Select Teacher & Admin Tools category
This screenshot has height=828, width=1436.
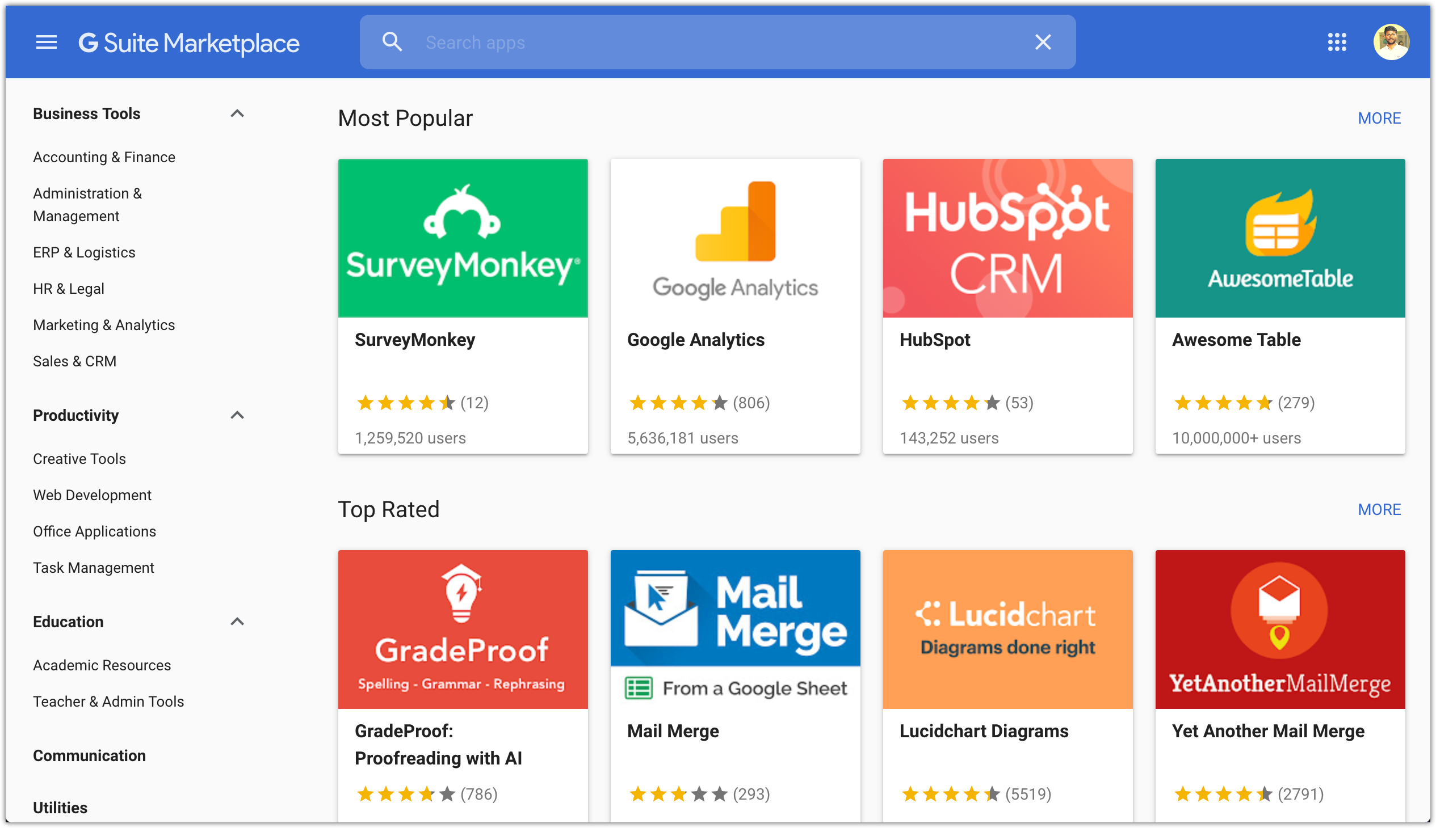(x=109, y=702)
